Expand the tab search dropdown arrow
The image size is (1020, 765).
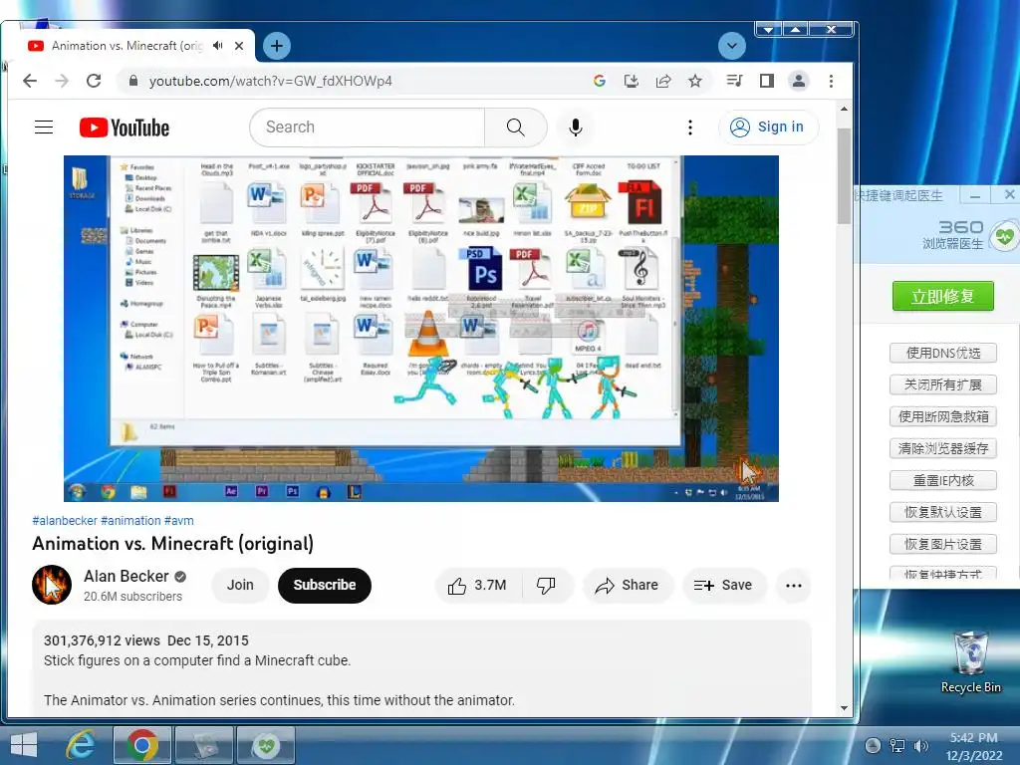[732, 46]
